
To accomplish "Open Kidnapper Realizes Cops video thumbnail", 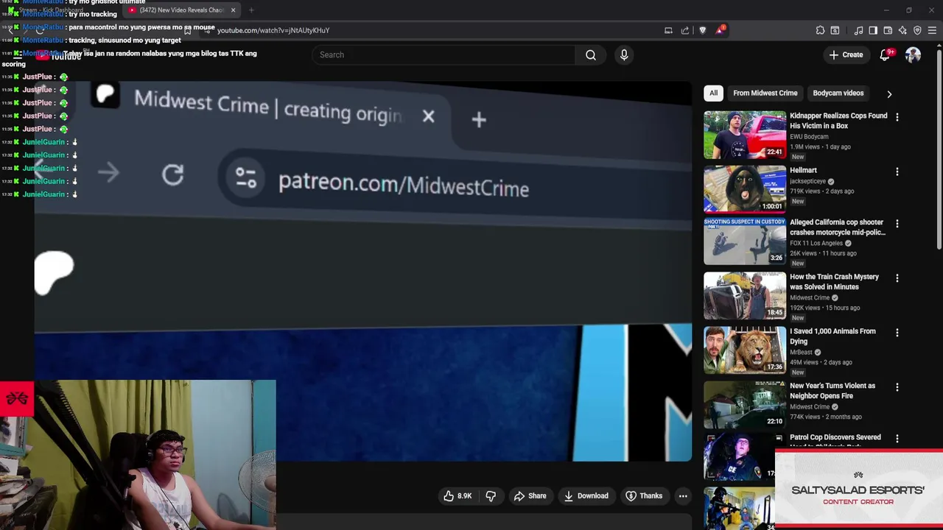I will tap(745, 135).
